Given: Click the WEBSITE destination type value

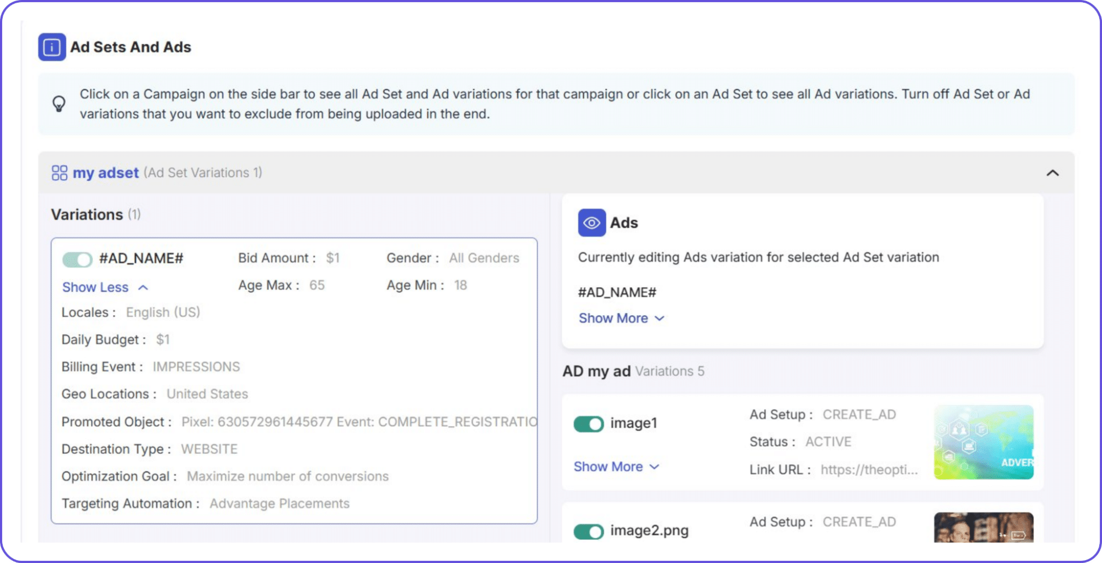Looking at the screenshot, I should point(209,449).
